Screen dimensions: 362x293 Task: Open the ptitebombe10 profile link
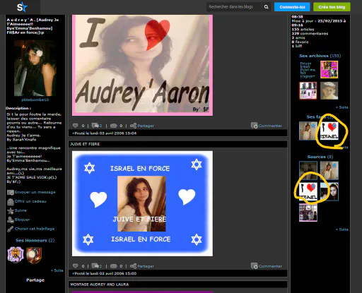[x=35, y=100]
